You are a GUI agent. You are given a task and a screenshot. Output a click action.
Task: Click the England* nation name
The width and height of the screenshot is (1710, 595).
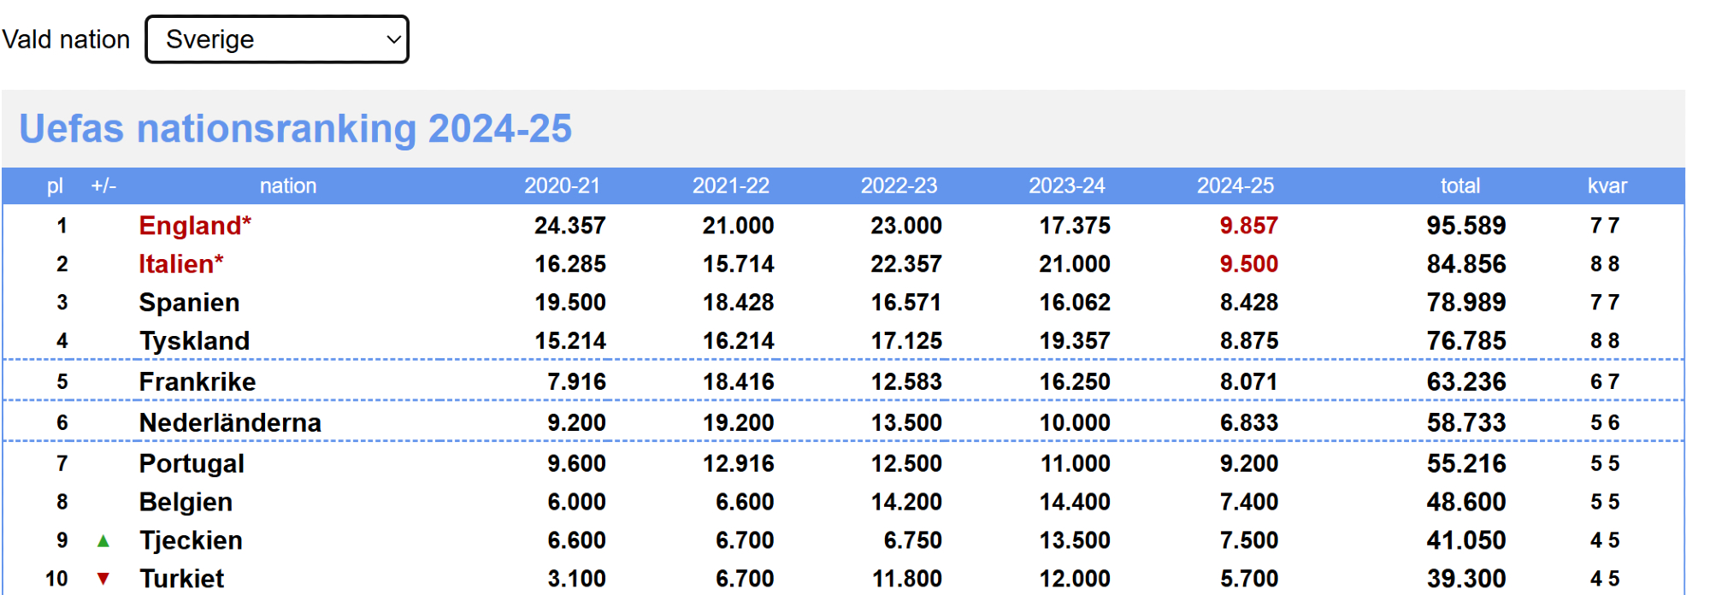pos(195,226)
